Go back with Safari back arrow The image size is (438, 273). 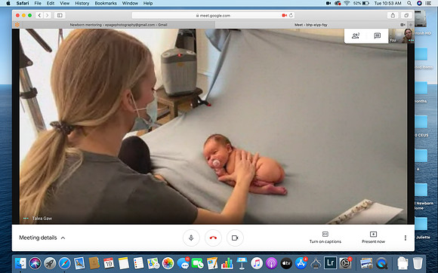pyautogui.click(x=39, y=15)
